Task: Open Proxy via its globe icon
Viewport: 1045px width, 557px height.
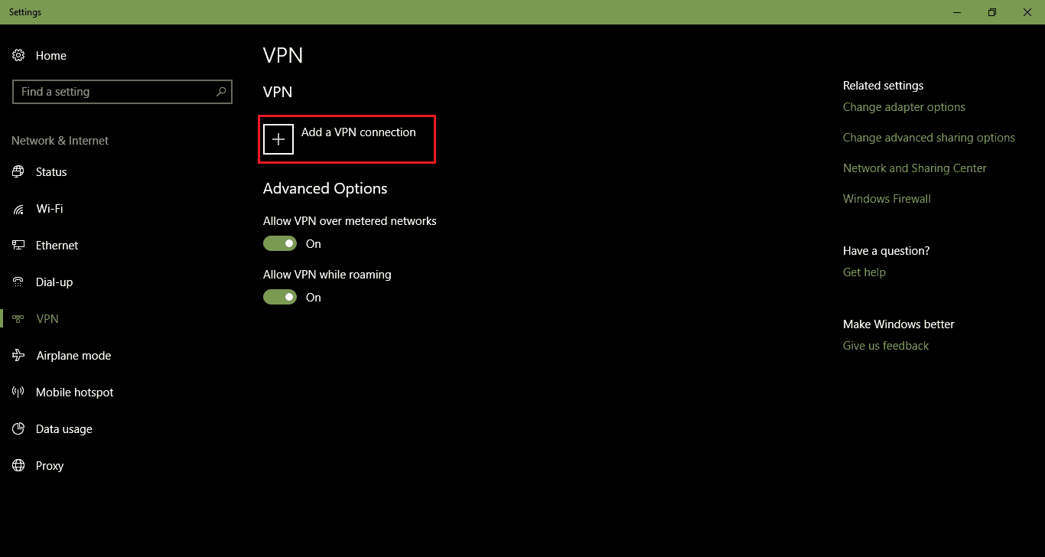Action: click(18, 466)
